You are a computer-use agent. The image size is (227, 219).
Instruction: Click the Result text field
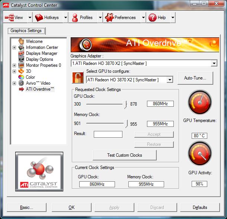tap(108, 134)
